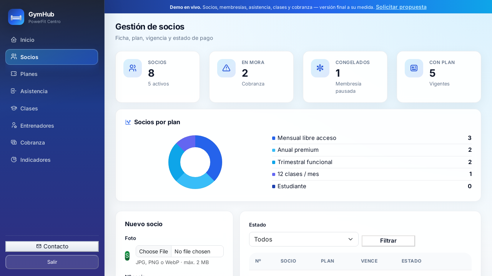The height and width of the screenshot is (276, 492).
Task: Click the Socios people icon in sidebar
Action: (x=14, y=57)
